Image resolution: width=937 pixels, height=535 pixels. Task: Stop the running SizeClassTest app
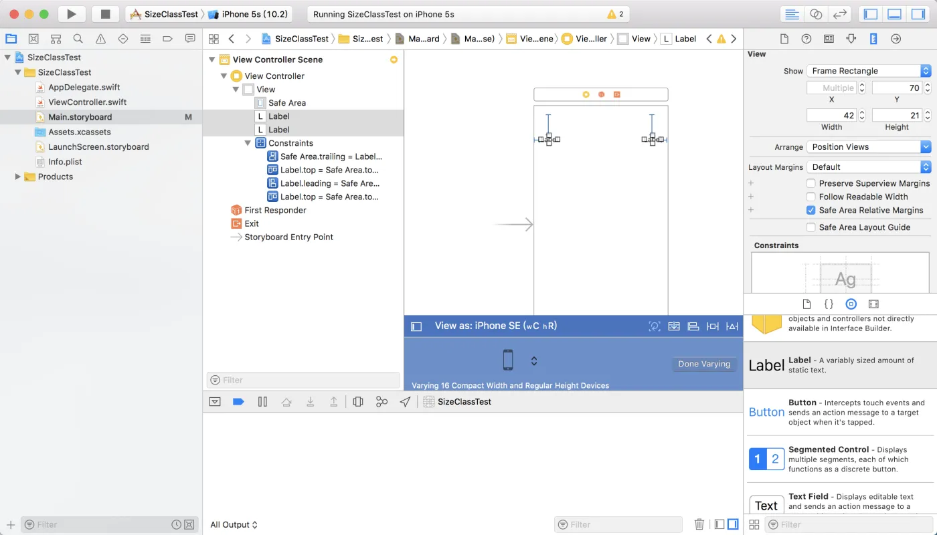click(105, 14)
